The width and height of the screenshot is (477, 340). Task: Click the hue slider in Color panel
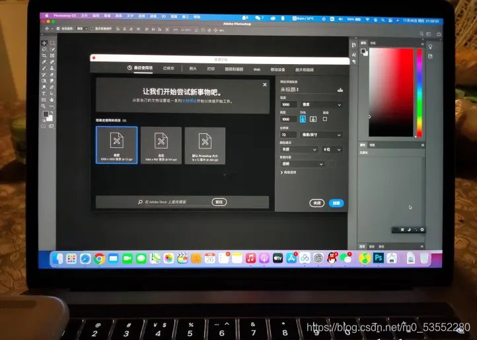pos(420,92)
